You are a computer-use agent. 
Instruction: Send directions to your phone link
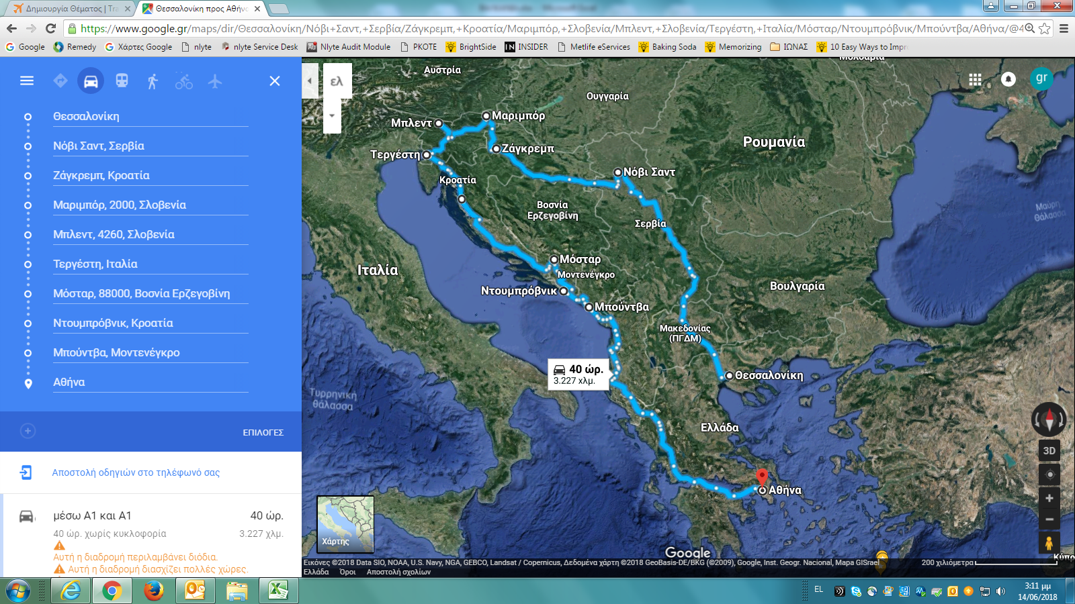pos(136,472)
